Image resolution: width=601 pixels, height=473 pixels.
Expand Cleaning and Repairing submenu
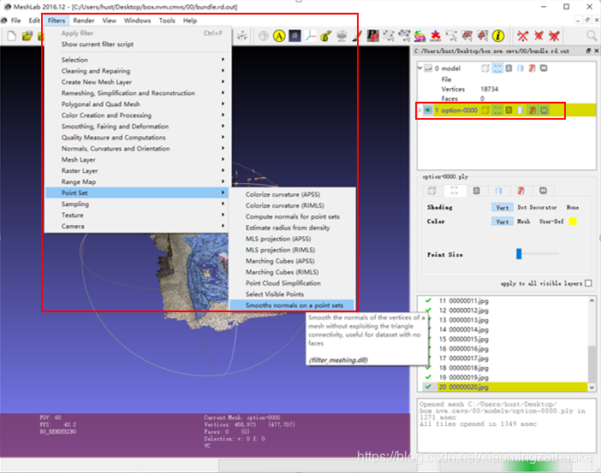138,70
